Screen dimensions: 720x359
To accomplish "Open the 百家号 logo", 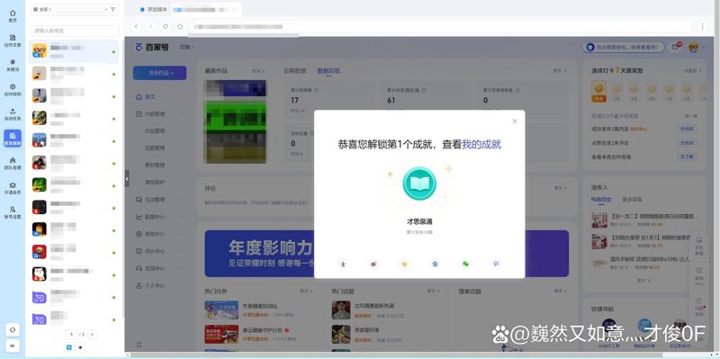I will (x=152, y=47).
